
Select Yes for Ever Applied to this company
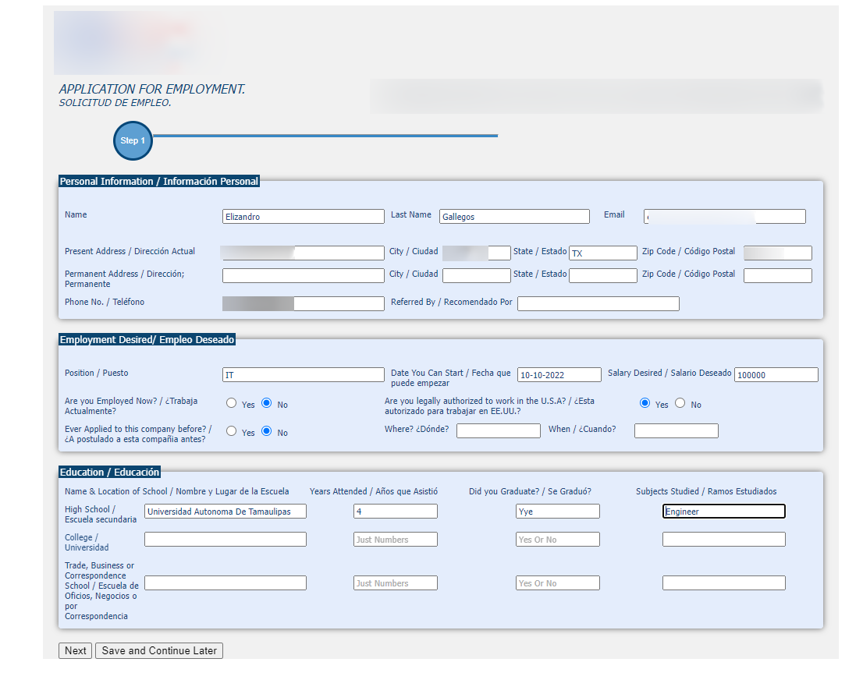231,431
